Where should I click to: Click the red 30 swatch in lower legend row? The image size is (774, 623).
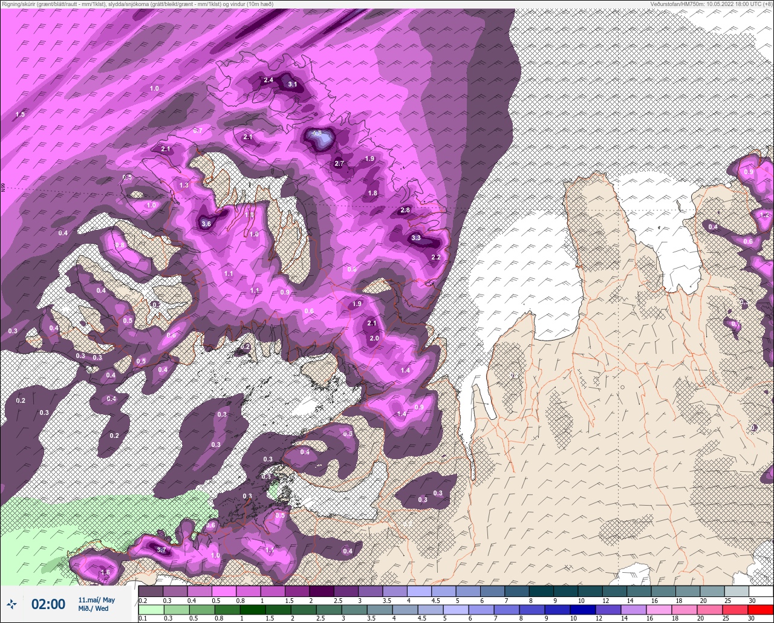pos(761,610)
